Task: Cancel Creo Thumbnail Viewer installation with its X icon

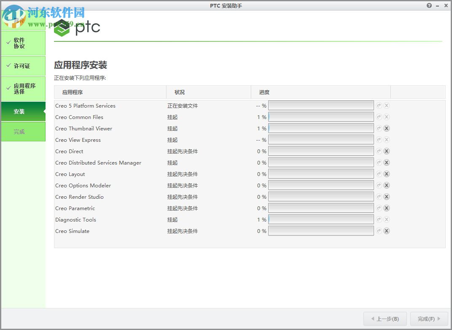Action: (387, 128)
